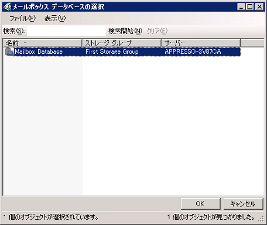Click the 検索(S) search text field

click(66, 31)
